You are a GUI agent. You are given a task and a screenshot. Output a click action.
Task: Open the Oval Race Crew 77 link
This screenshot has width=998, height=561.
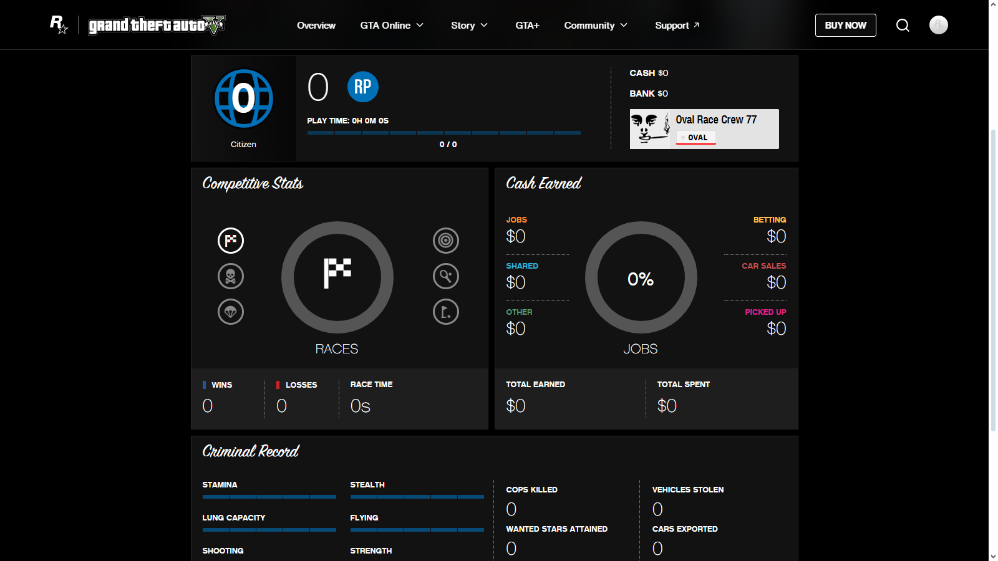716,120
